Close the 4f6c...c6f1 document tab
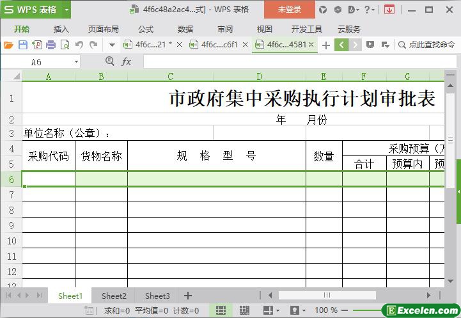Image resolution: width=461 pixels, height=318 pixels. point(245,45)
